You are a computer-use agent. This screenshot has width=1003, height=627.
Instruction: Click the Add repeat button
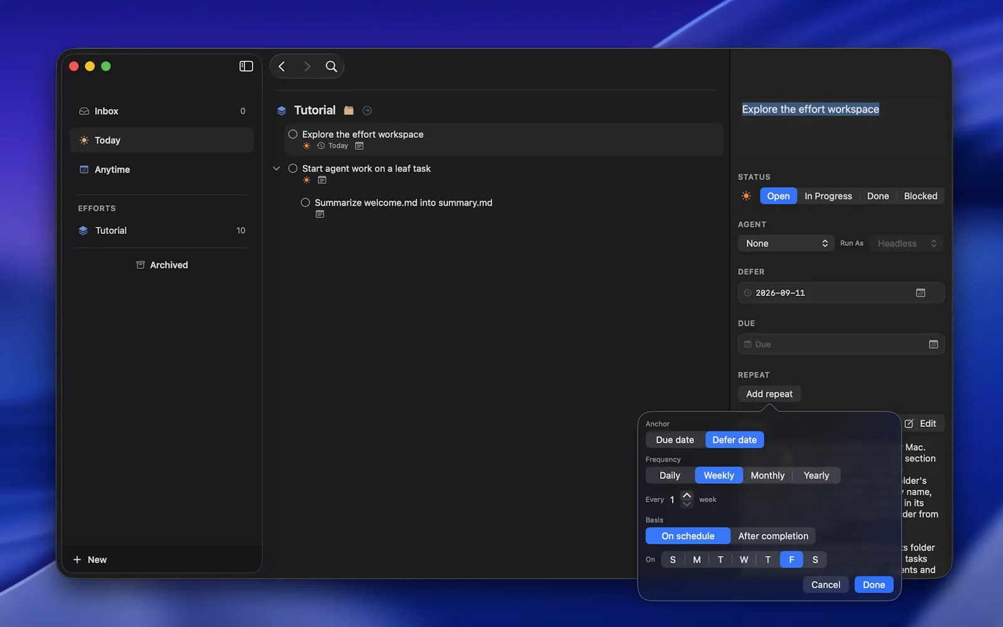point(769,394)
